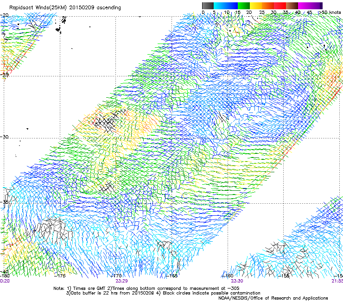This screenshot has height=301, width=343.
Task: Click the longitude label '-175'
Action: [x=60, y=276]
